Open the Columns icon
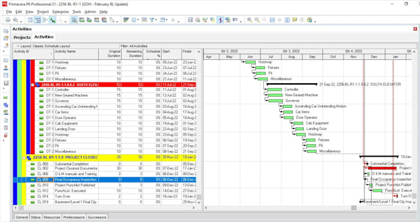 (x=133, y=20)
